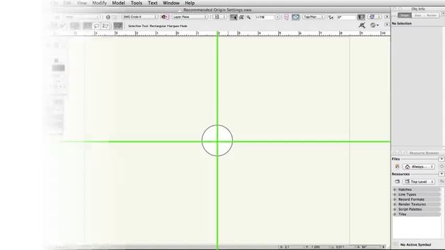
Task: Click the globe icon beside class dropdown
Action: [x=108, y=17]
